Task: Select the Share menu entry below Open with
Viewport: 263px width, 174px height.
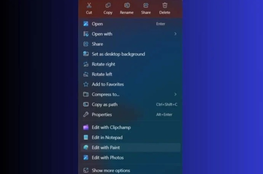Action: (97, 44)
